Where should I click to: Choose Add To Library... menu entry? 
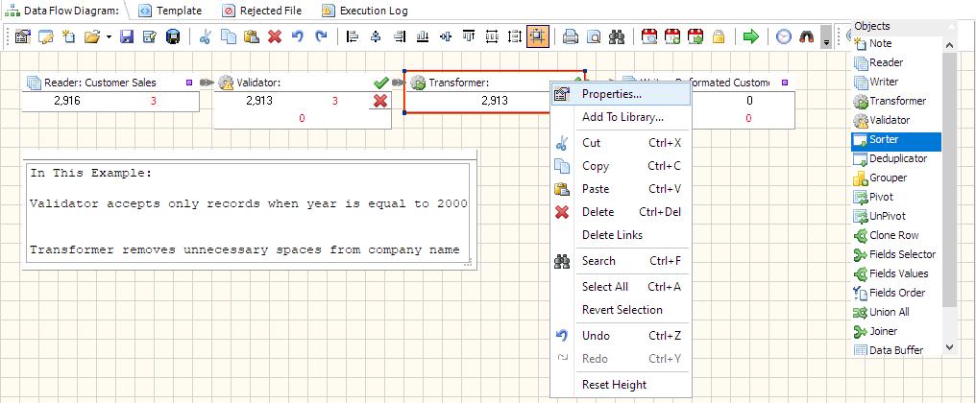coord(622,117)
